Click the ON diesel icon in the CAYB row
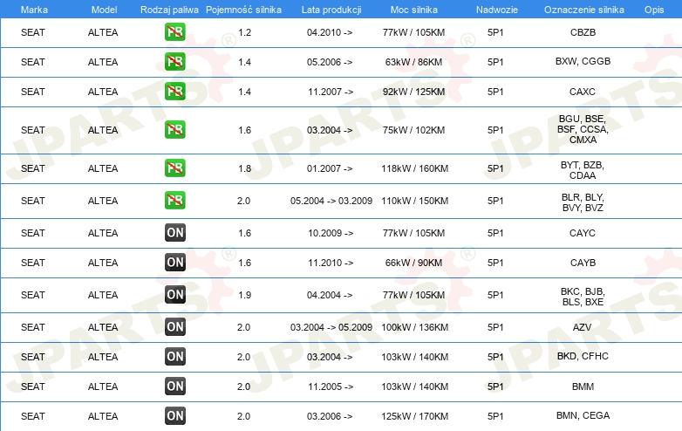Screen dimensions: 682x431 click(175, 263)
